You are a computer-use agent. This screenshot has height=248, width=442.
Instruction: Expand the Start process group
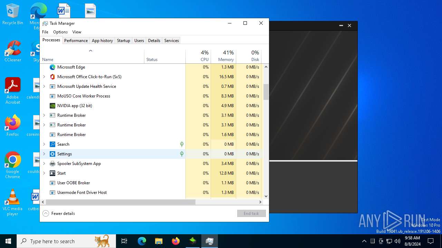(x=44, y=173)
